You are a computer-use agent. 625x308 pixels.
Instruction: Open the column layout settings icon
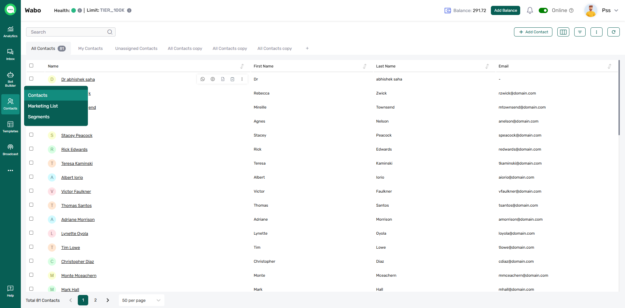pos(563,32)
